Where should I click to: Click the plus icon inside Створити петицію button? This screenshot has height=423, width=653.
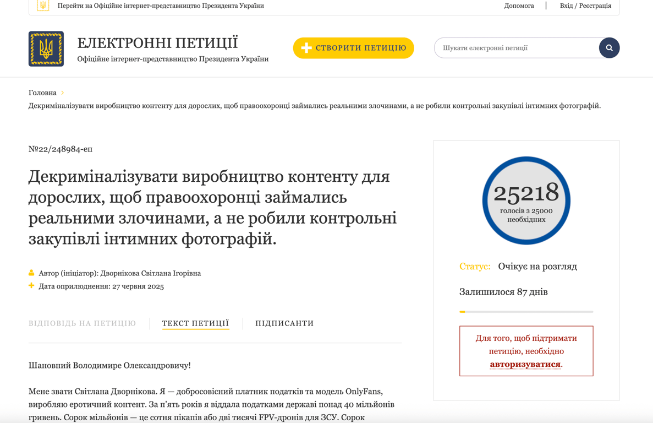click(306, 48)
